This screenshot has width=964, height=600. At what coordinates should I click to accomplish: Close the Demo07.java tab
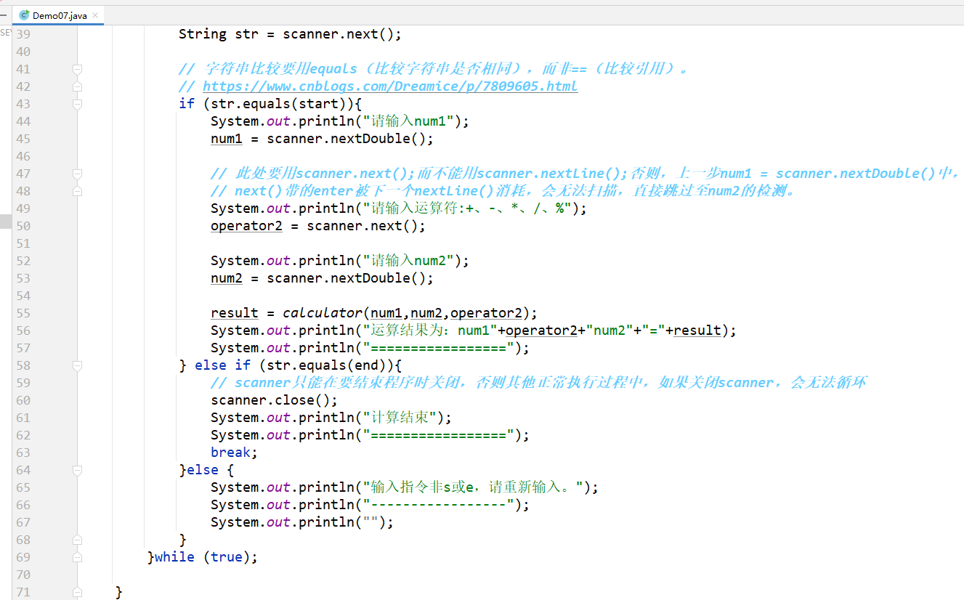95,15
